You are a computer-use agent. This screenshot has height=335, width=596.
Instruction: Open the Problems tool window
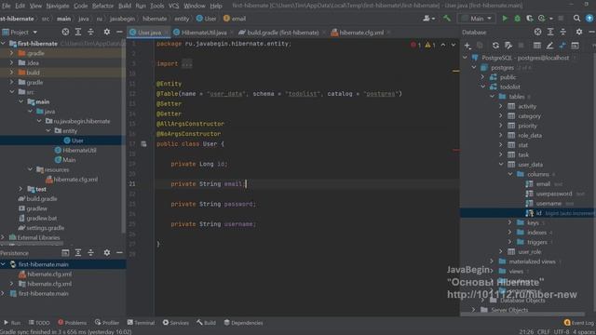[73, 323]
